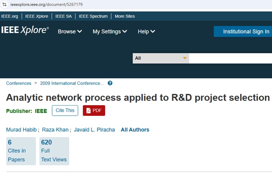Open the IEEE.org link
Image resolution: width=272 pixels, height=180 pixels.
click(10, 16)
